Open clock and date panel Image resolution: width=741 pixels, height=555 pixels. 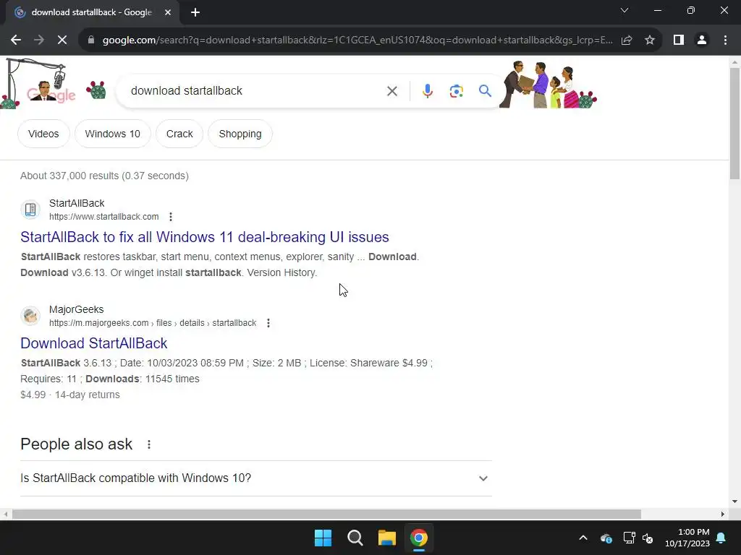pos(687,538)
